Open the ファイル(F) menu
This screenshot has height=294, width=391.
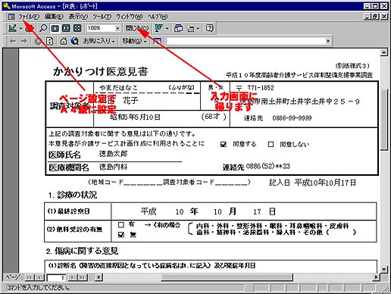pos(29,17)
